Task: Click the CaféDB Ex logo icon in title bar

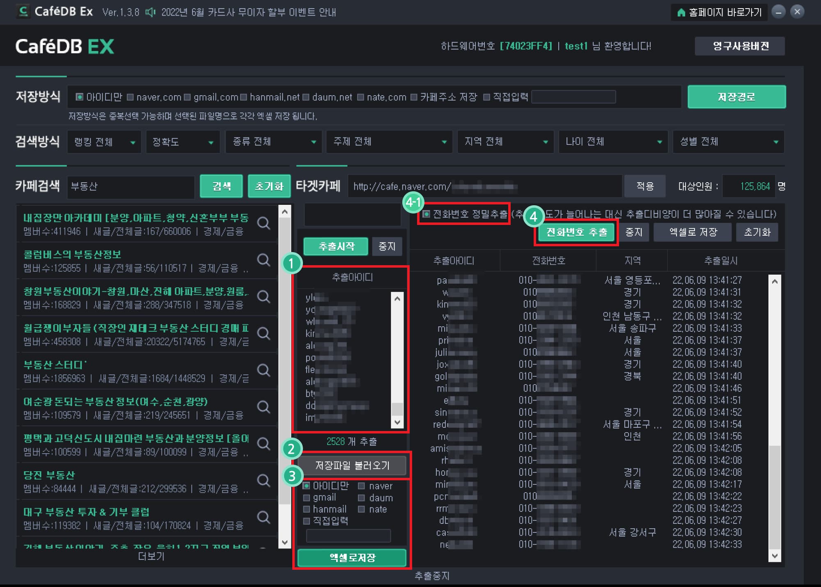Action: point(23,11)
